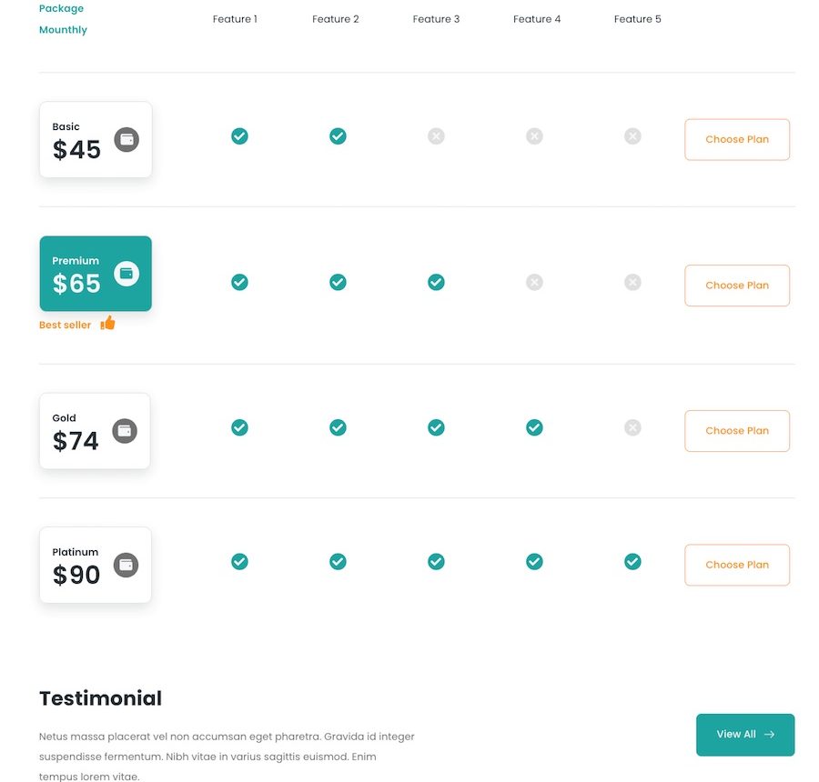Screen dimensions: 819x782
Task: Click the Feature 2 column header
Action: point(335,19)
